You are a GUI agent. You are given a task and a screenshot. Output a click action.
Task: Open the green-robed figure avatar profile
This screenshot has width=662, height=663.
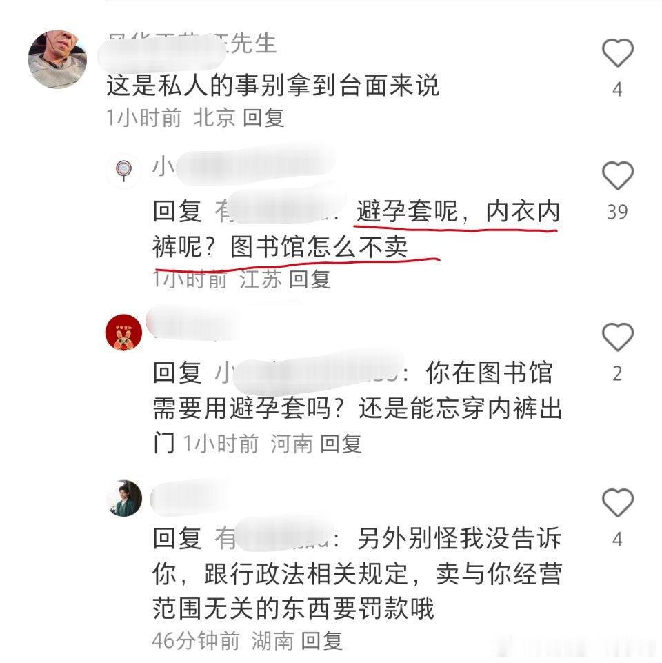(123, 498)
